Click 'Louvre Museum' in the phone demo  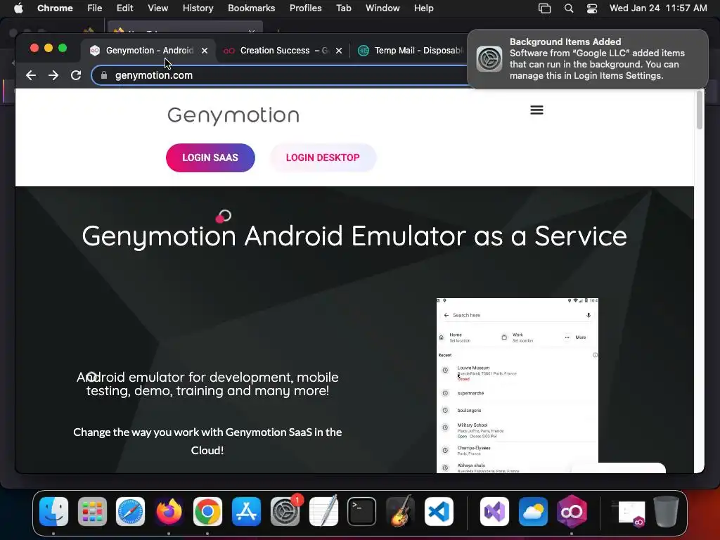(473, 368)
